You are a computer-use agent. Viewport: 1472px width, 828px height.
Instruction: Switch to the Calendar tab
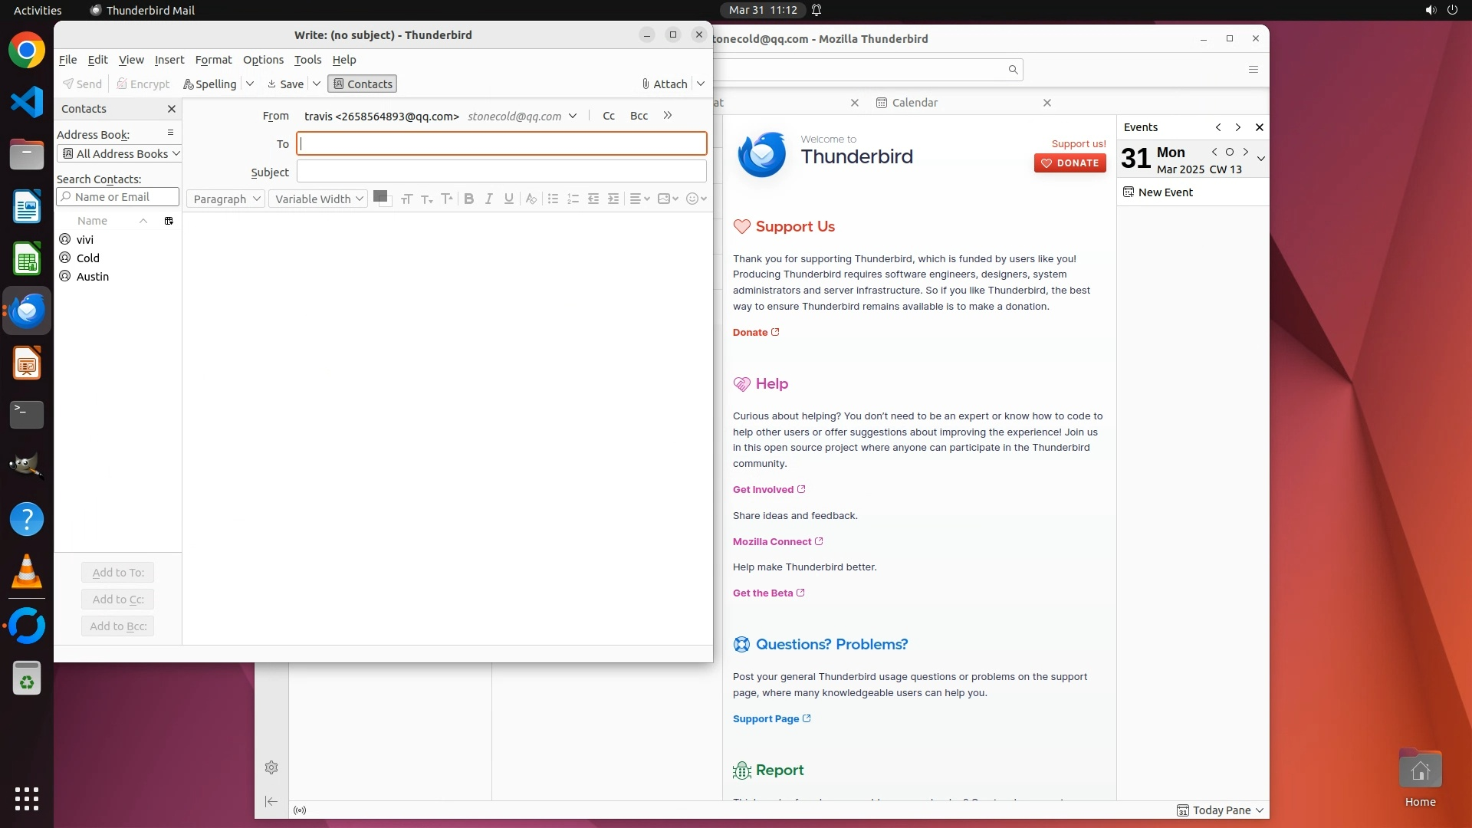[x=915, y=103]
